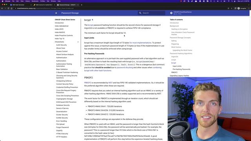
Task: Click the volume icon in the menu bar
Action: pyautogui.click(x=218, y=1)
